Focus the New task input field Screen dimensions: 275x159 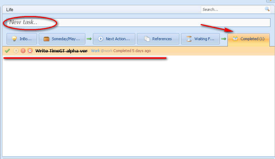coord(139,22)
